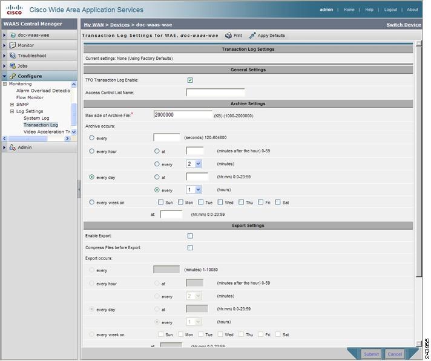Select Archive occurs 'every' seconds radio
The height and width of the screenshot is (361, 431).
coord(91,138)
